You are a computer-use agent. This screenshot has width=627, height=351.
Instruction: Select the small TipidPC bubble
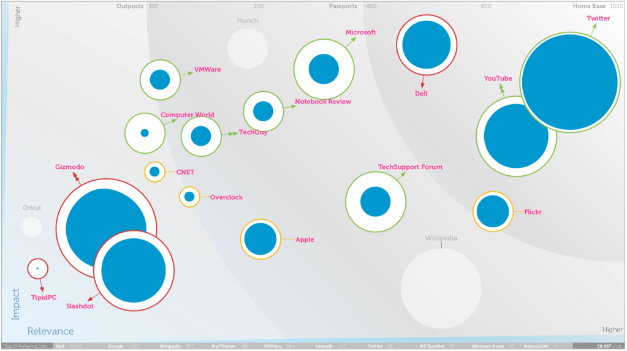tap(37, 268)
